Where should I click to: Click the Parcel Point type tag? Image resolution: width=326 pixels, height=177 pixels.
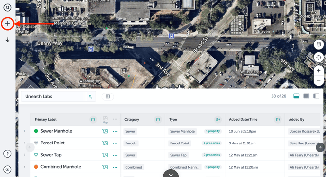180,143
